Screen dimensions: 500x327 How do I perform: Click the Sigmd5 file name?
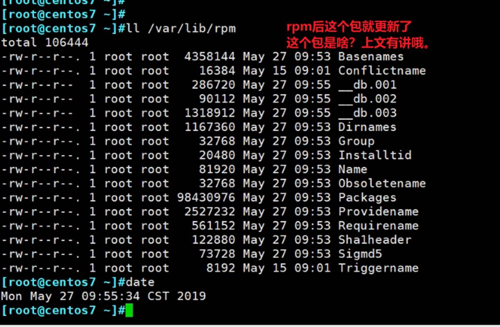coord(360,254)
